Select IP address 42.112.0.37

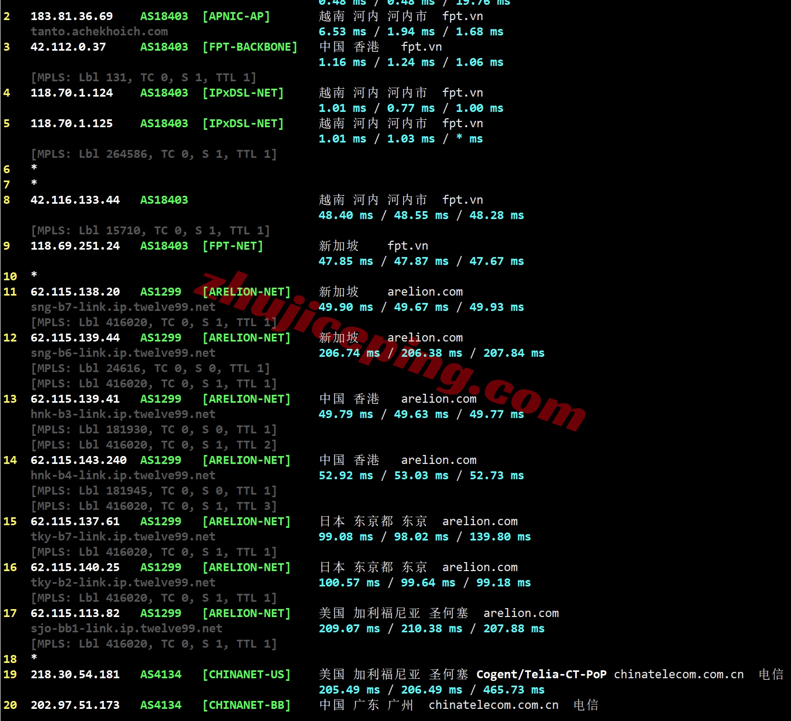[x=68, y=47]
